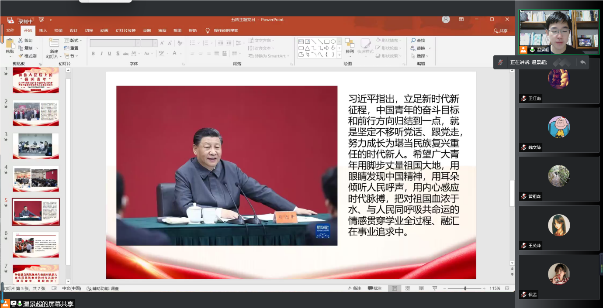Open the 插入 (Insert) ribbon tab

point(43,31)
